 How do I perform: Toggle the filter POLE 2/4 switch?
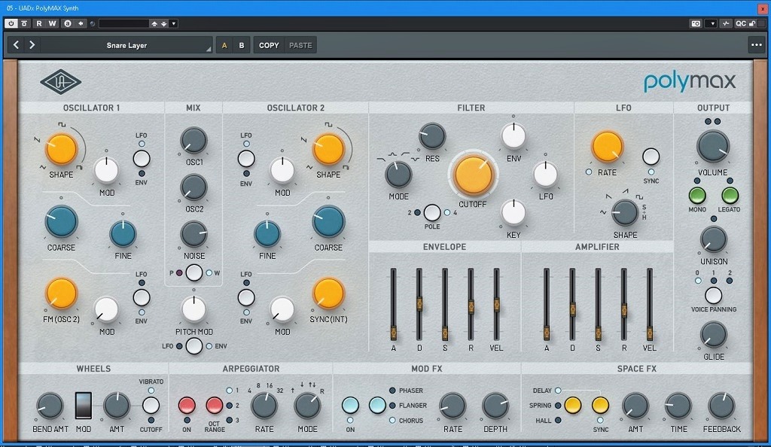(432, 213)
